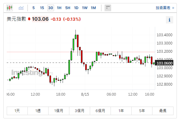Open the news table layout icon
The image size is (179, 120).
coord(108,8)
